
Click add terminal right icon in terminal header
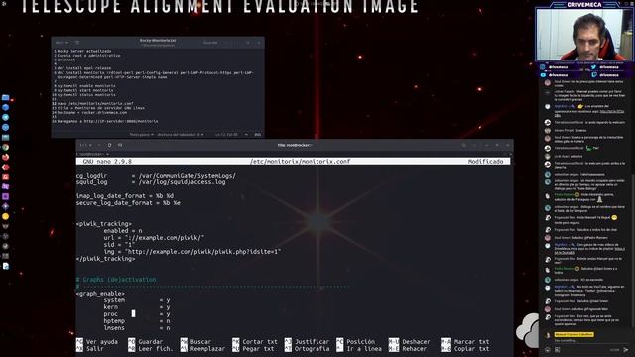click(x=109, y=145)
